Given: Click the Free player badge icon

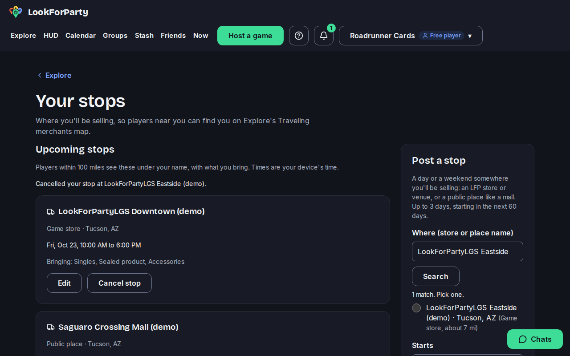Looking at the screenshot, I should pyautogui.click(x=425, y=36).
